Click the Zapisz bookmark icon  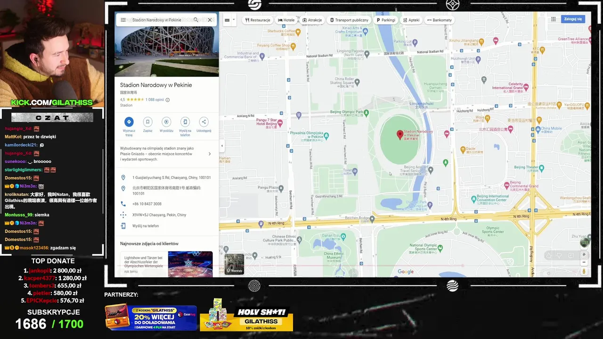[x=147, y=121]
